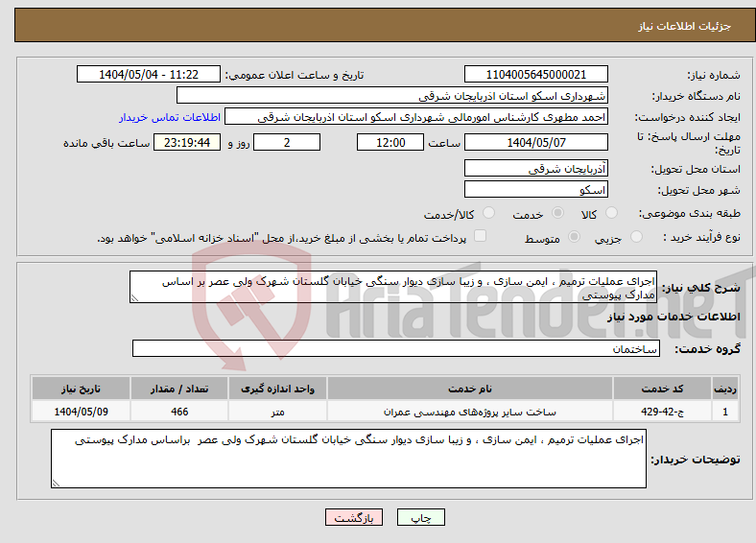Select the خدمت radio button

(x=557, y=213)
